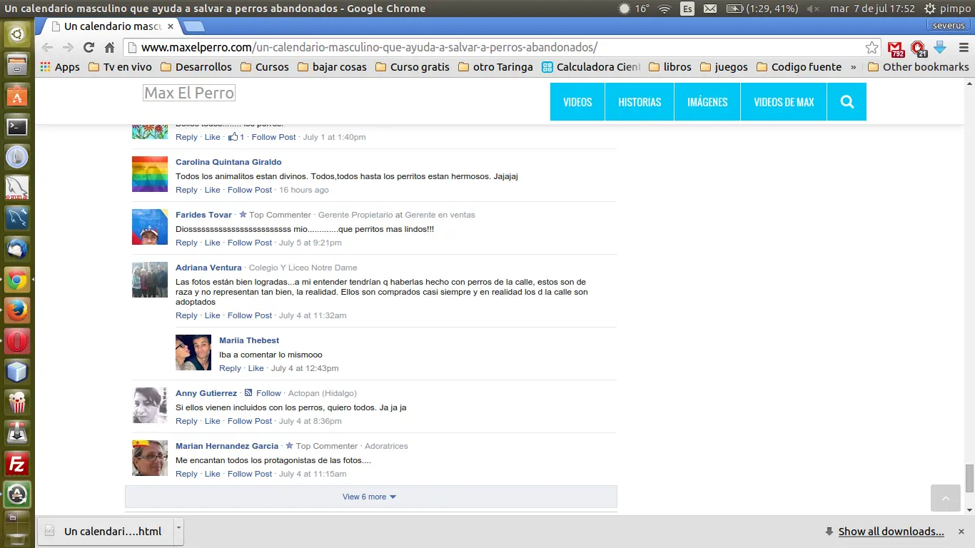The height and width of the screenshot is (548, 975).
Task: Open Thunderbird mail from the dock
Action: point(17,249)
